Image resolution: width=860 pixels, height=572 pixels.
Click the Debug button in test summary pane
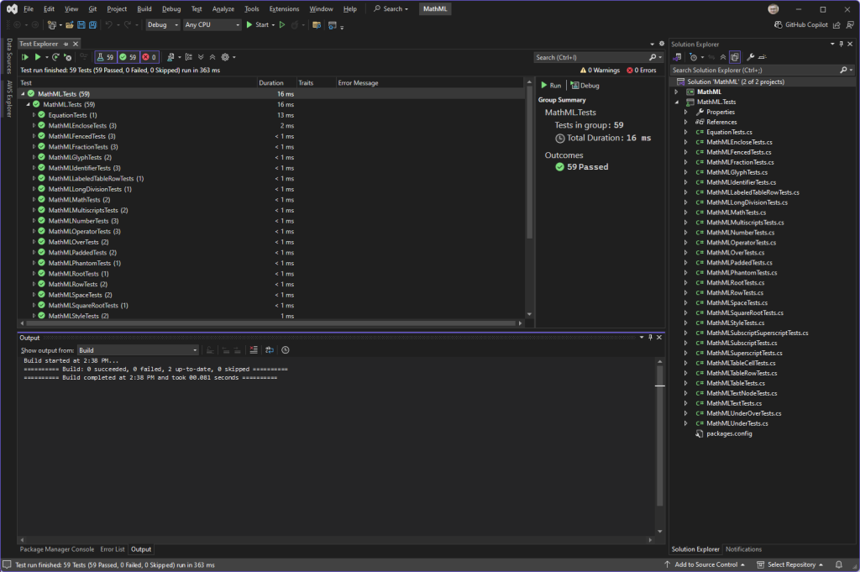[x=585, y=86]
